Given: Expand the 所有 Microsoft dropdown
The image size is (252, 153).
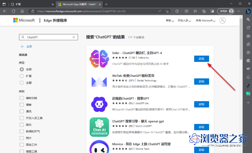Looking at the screenshot, I should click(x=206, y=21).
